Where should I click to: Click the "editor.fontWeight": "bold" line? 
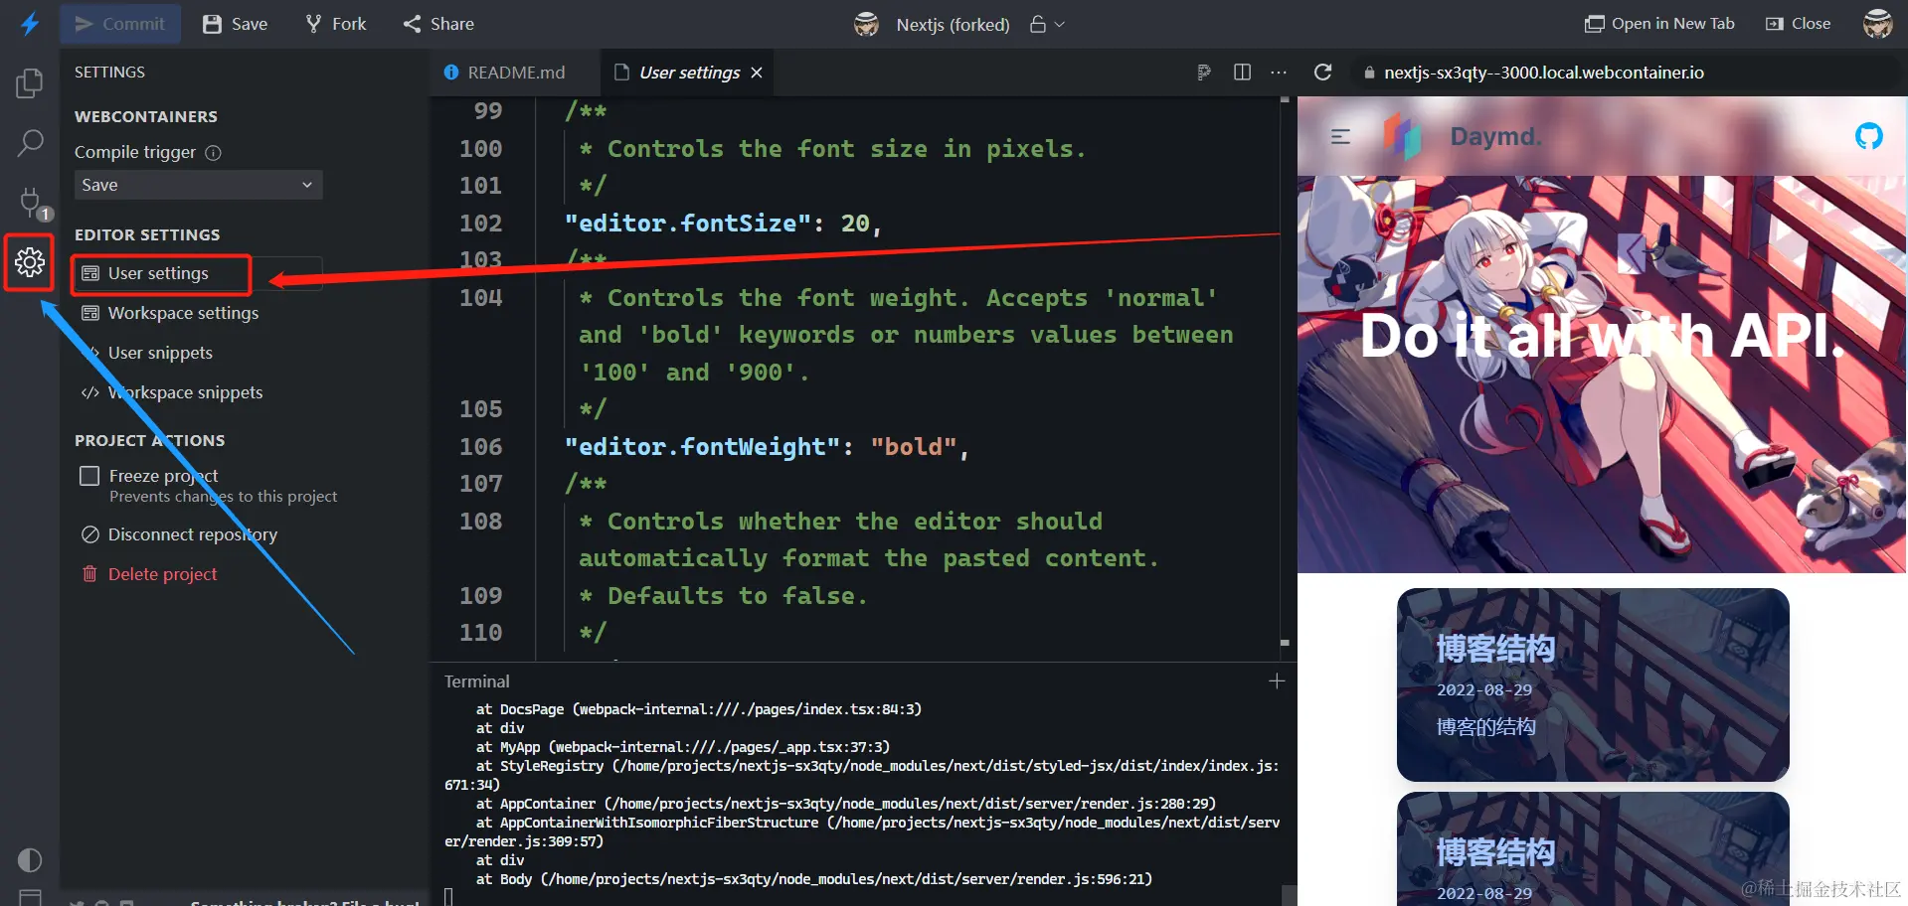tap(767, 447)
